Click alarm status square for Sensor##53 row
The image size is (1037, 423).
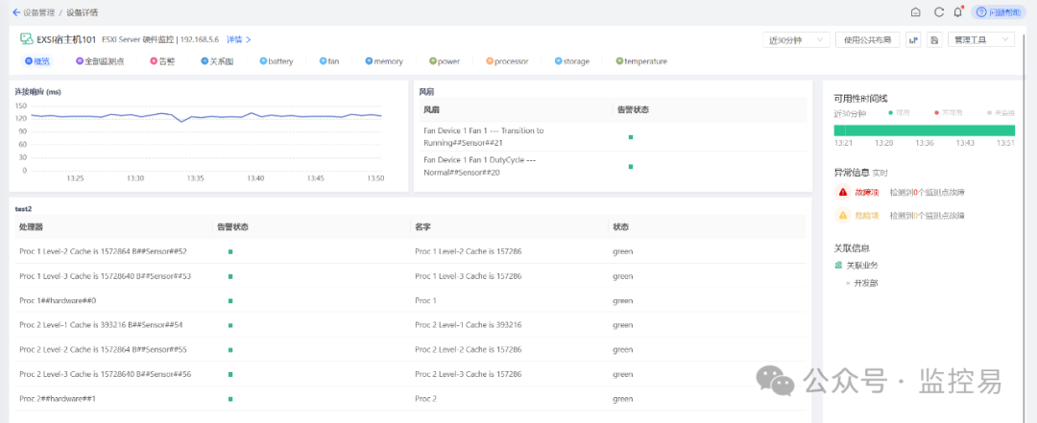click(x=230, y=276)
